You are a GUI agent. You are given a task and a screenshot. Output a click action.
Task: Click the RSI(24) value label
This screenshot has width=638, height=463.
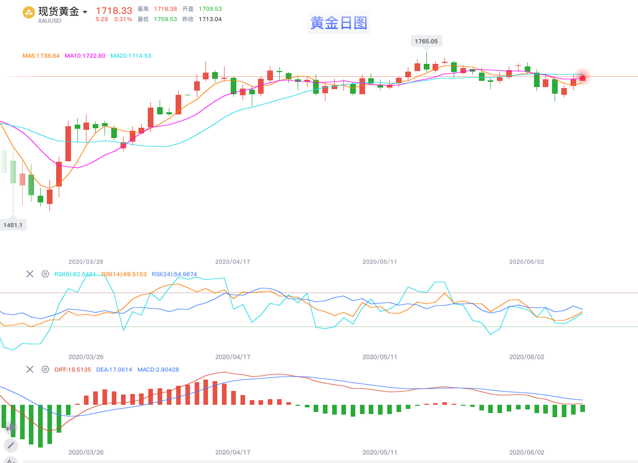coord(175,274)
